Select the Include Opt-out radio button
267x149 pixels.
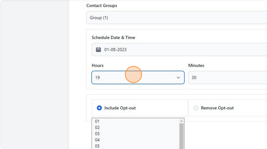coord(99,108)
